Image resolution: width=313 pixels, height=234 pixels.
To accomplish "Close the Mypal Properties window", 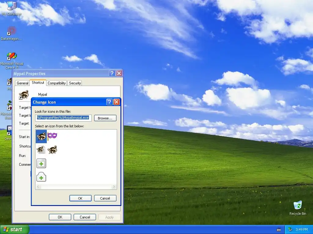I will tap(119, 73).
